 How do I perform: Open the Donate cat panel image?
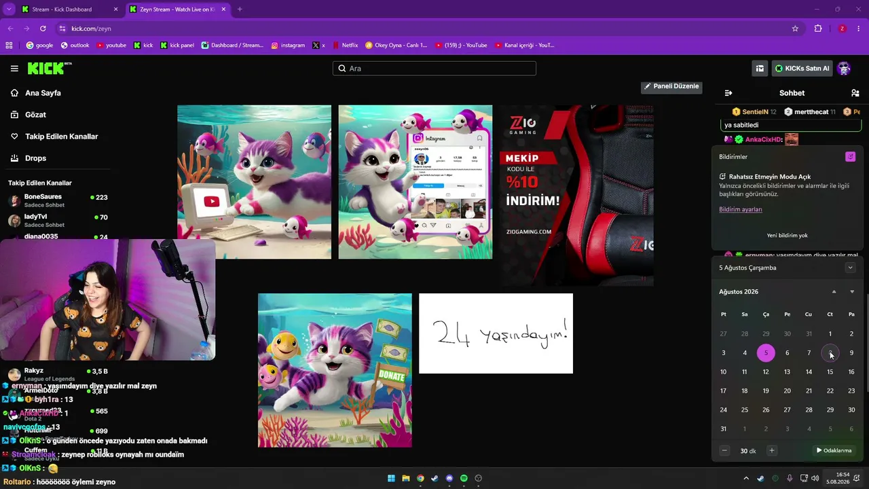335,370
